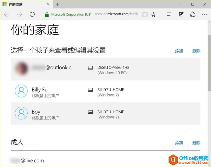Viewport: 211px width, 167px height.
Task: Click 删除 link beside 成人 heading
Action: pos(196,143)
